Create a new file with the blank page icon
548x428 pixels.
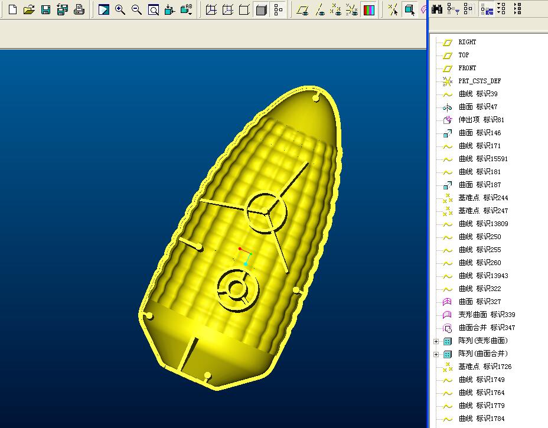(x=12, y=9)
